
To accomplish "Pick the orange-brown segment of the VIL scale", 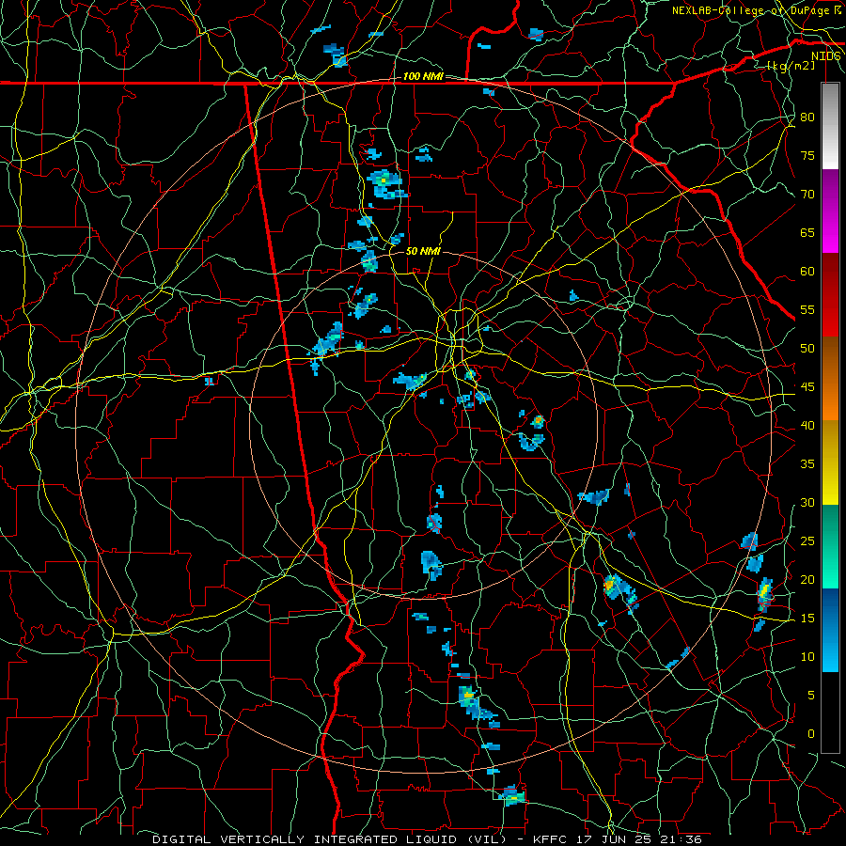I will click(830, 379).
